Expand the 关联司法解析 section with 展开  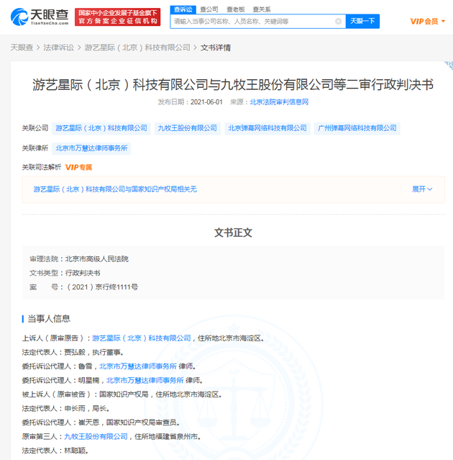422,189
